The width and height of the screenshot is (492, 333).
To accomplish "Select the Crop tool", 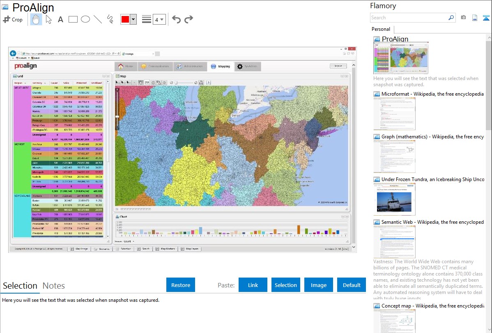I will click(x=13, y=19).
